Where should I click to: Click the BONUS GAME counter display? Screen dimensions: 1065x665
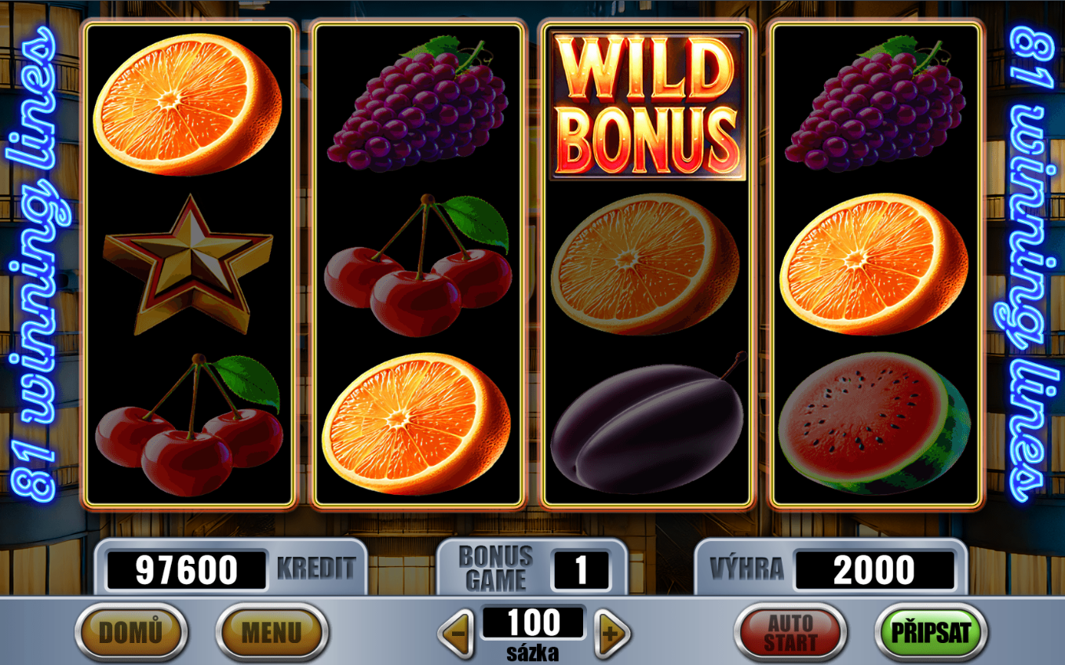pyautogui.click(x=581, y=570)
